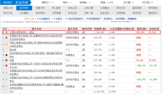Select the 智能点评 tab
This screenshot has width=162, height=94.
[x=153, y=13]
